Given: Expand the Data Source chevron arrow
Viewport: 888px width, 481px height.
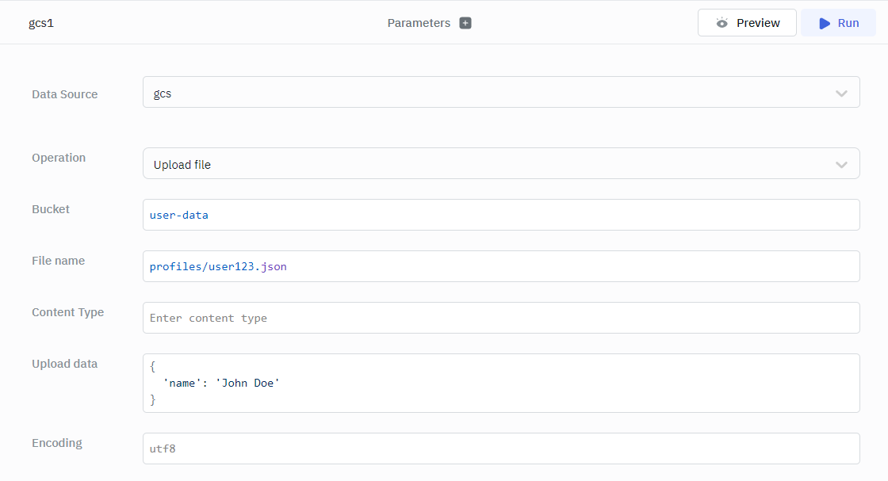Looking at the screenshot, I should (x=841, y=94).
